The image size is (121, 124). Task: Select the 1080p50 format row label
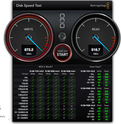click(x=24, y=106)
